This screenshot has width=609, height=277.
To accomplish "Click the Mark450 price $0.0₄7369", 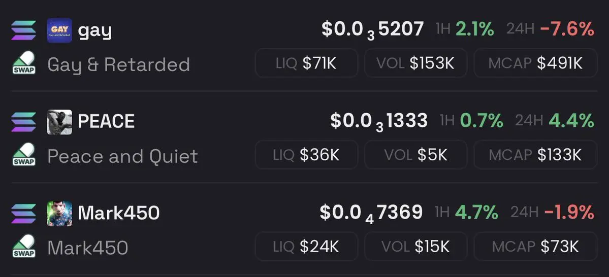I will coord(371,213).
